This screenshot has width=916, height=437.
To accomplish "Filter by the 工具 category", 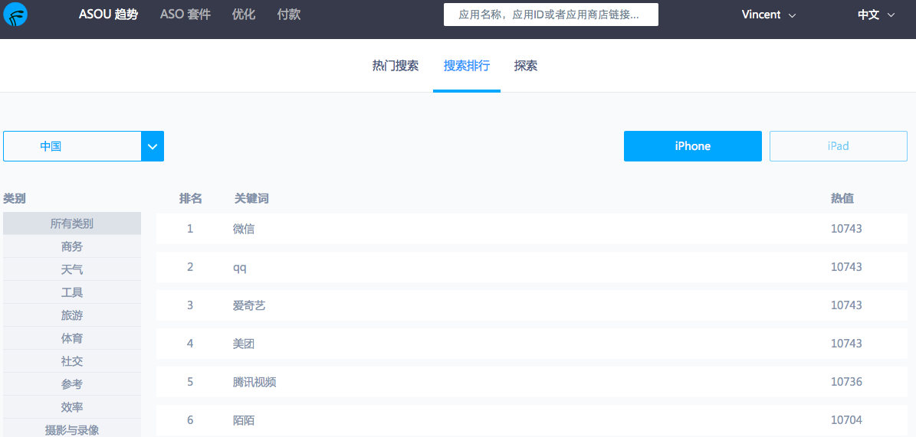I will pyautogui.click(x=72, y=292).
